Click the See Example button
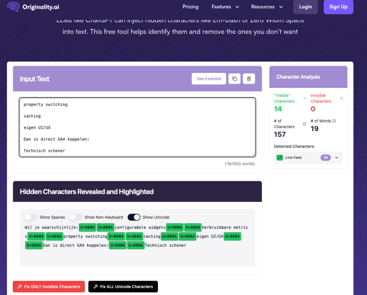The height and width of the screenshot is (295, 367). coord(209,79)
